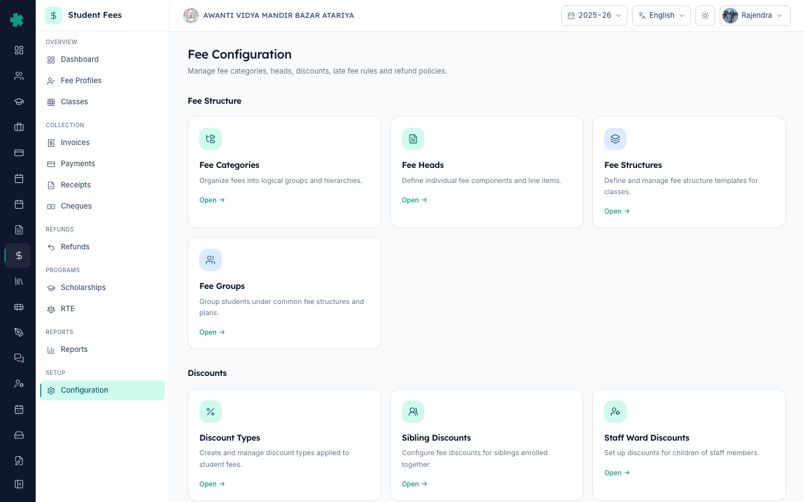
Task: Click the Sibling Discounts people icon
Action: (x=413, y=412)
